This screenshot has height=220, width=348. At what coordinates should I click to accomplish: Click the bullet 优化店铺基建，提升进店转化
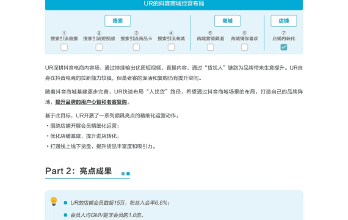[83, 136]
